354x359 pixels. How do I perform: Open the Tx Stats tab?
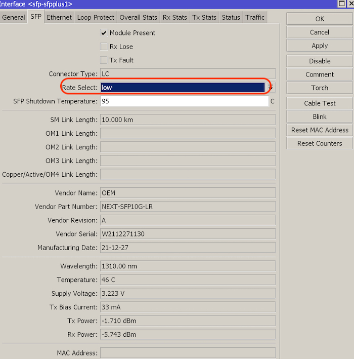coord(204,17)
